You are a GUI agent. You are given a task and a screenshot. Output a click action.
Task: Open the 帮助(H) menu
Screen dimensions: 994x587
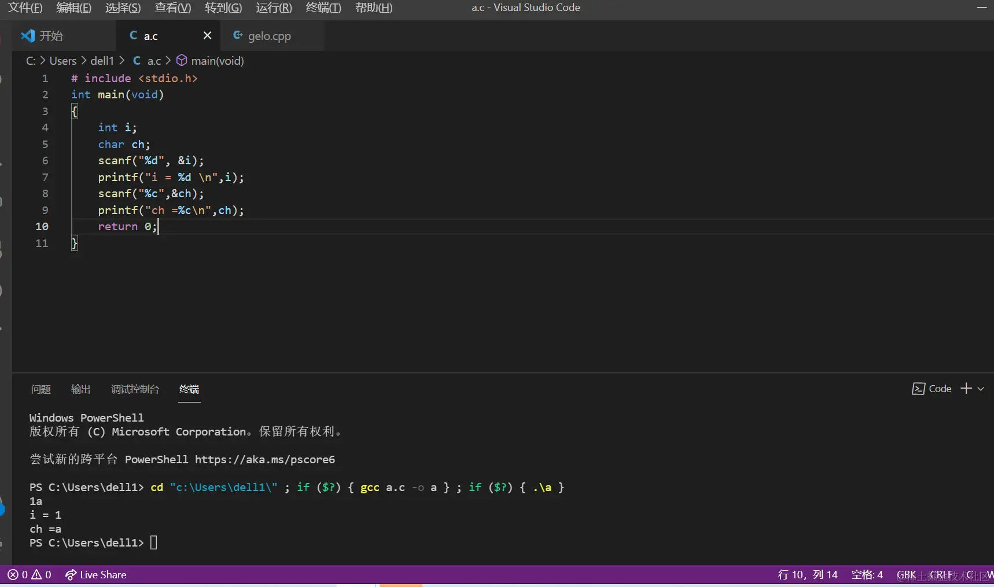(x=374, y=8)
